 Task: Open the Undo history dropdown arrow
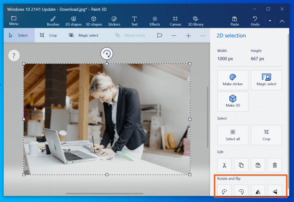click(270, 21)
